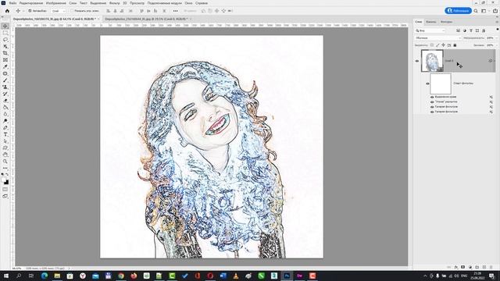Screen dimensions: 500x281
Task: Select the Gradient tool
Action: (5, 108)
